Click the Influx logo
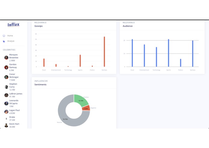Screen dimensions: 209x148 pos(14,25)
